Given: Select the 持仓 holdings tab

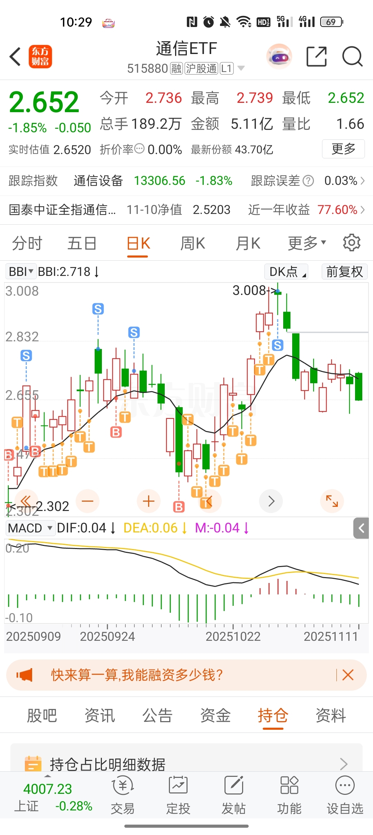Looking at the screenshot, I should (273, 715).
